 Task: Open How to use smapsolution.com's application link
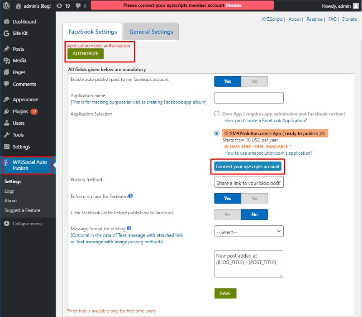click(268, 153)
